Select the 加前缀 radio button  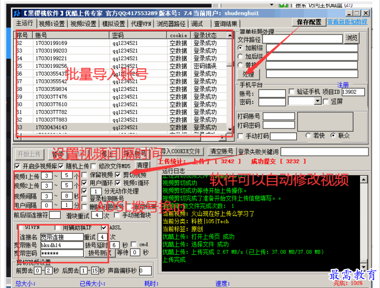click(x=240, y=48)
